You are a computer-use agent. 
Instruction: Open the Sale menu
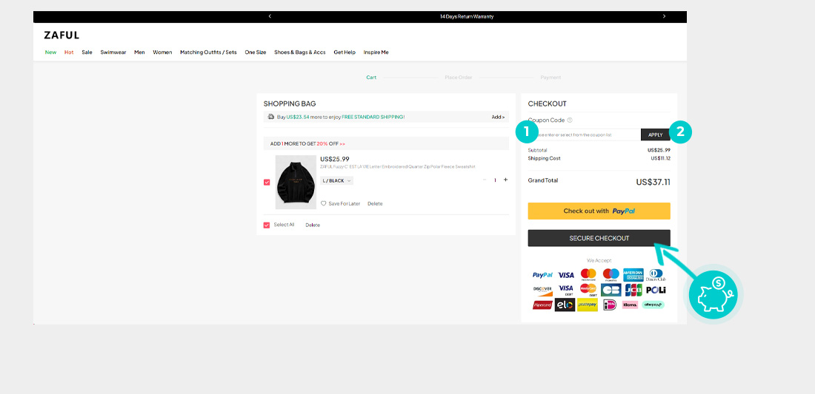coord(87,52)
